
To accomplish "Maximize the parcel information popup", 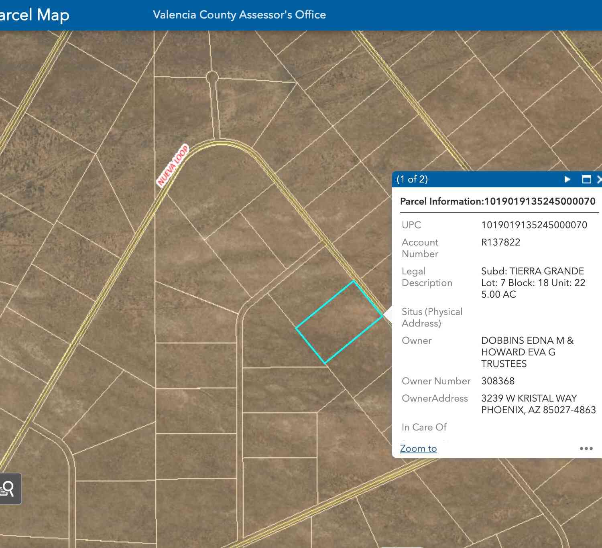I will 586,179.
